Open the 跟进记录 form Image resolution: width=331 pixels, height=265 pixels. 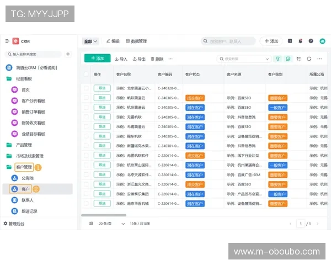(x=29, y=211)
